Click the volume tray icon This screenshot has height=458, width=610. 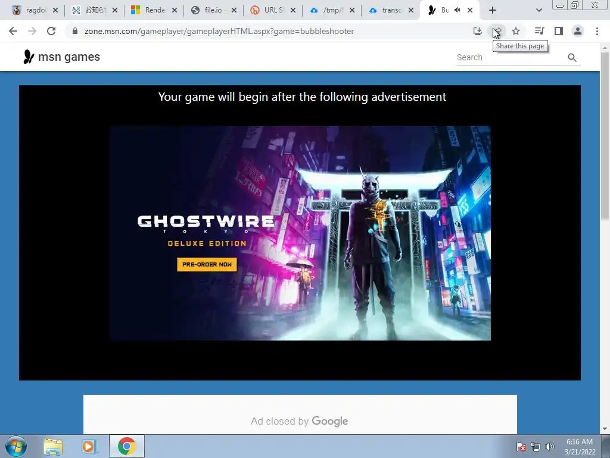click(549, 447)
